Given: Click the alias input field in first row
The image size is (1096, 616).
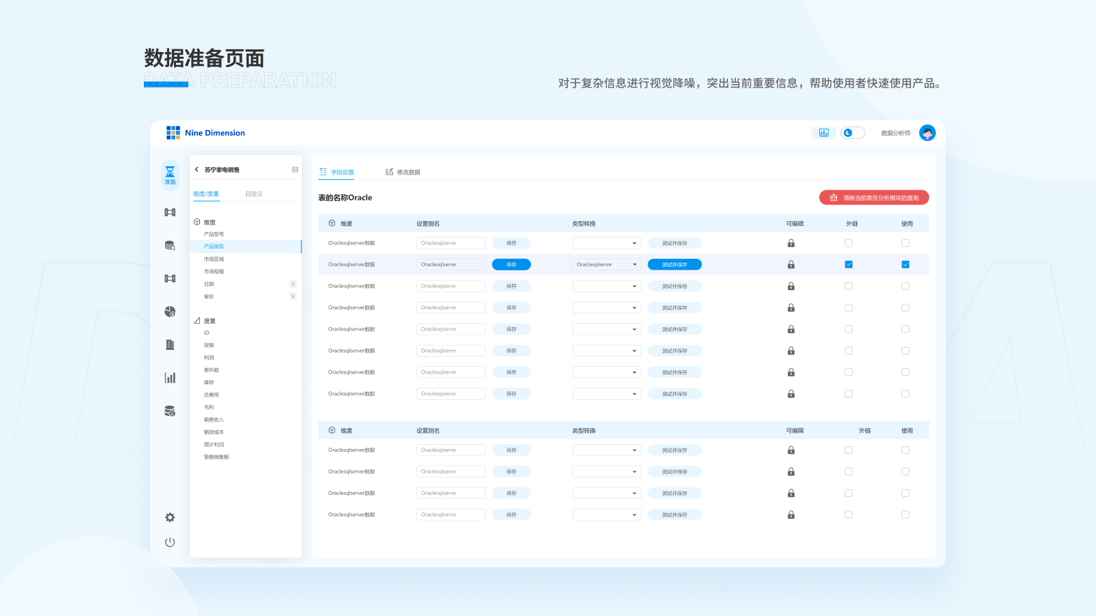Looking at the screenshot, I should tap(451, 243).
